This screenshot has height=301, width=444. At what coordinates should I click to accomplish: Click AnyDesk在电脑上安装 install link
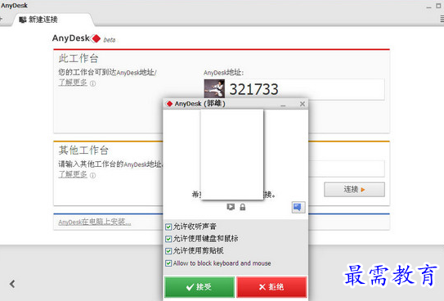(x=95, y=222)
